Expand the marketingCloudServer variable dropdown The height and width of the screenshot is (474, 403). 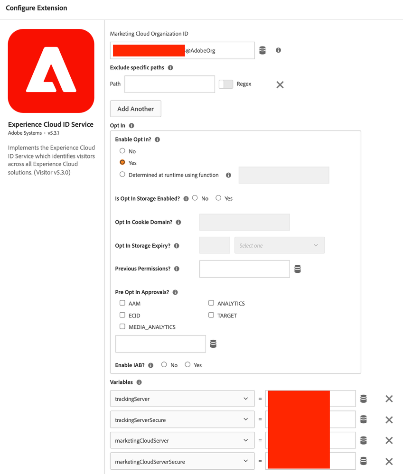pos(182,440)
